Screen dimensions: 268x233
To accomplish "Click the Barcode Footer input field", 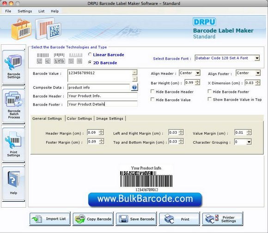I will 103,104.
